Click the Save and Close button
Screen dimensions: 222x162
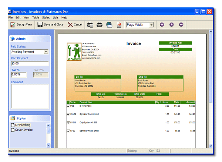point(50,25)
